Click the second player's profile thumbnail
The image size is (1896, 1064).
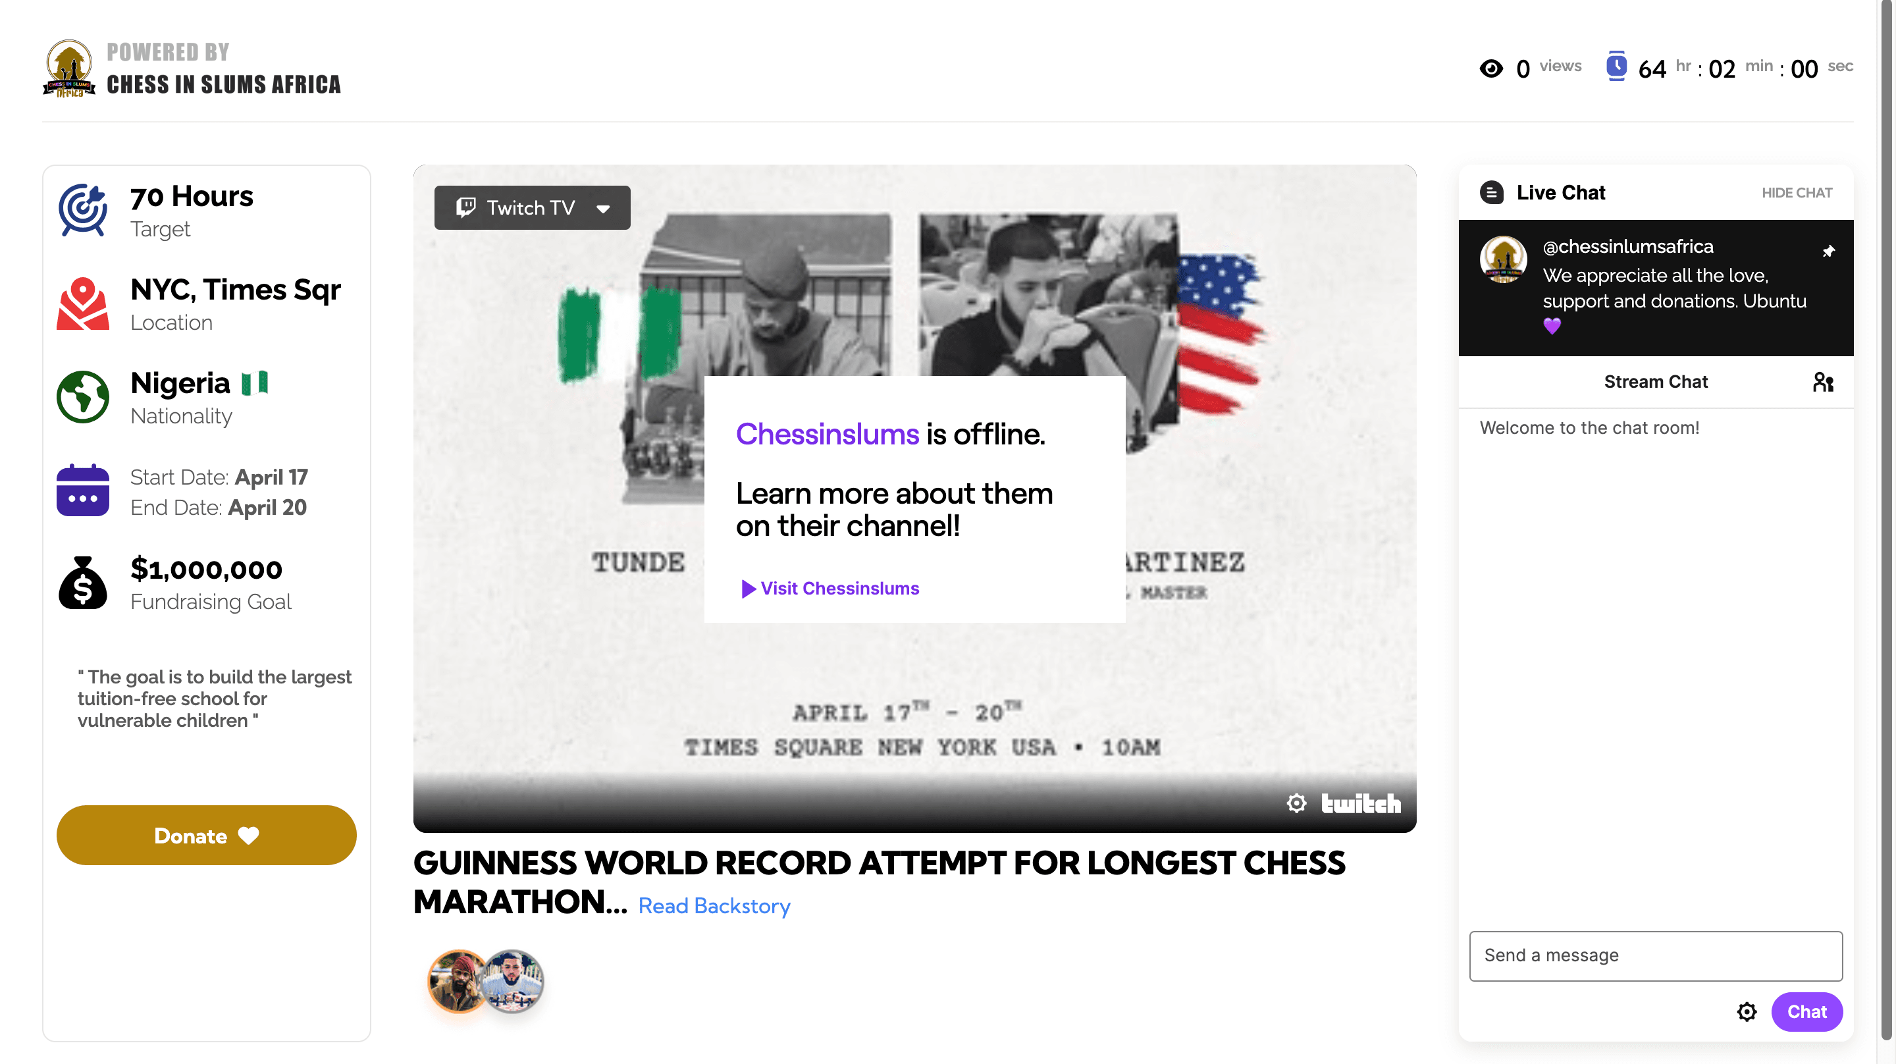click(x=513, y=982)
